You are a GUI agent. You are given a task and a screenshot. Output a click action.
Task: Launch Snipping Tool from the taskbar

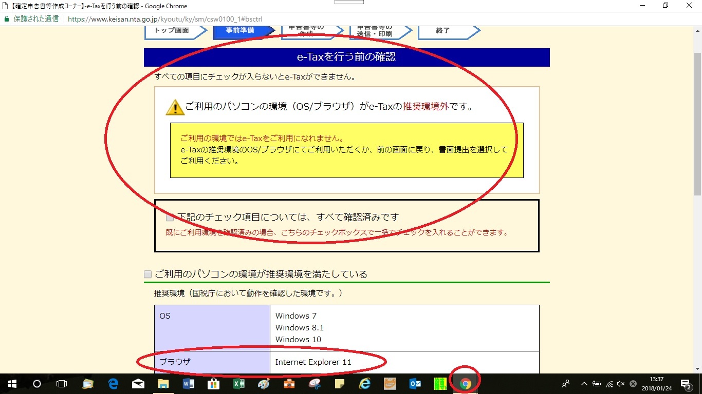pyautogui.click(x=315, y=384)
